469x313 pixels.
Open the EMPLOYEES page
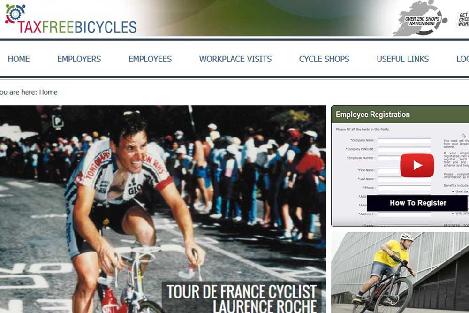(150, 59)
